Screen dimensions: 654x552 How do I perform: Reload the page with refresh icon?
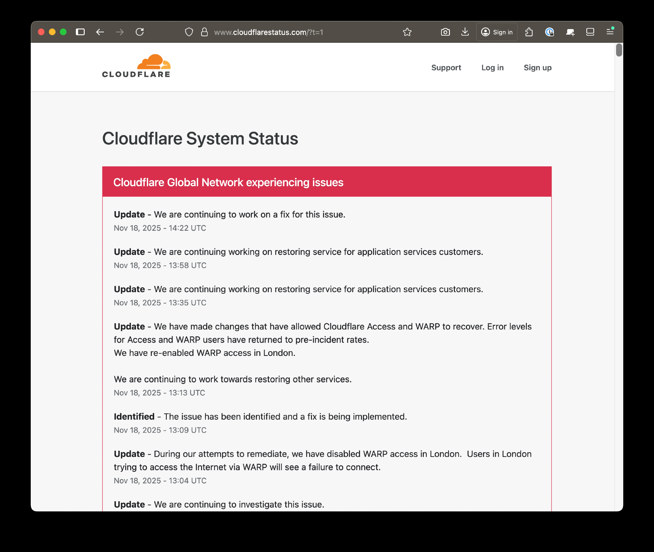(140, 32)
